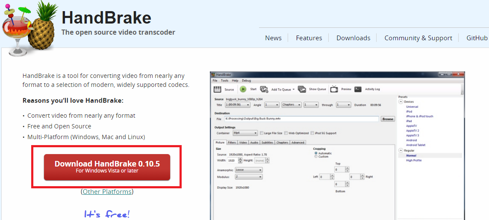Switch to the Subtitles tab
Viewport: 489px width, 220px height.
(267, 143)
